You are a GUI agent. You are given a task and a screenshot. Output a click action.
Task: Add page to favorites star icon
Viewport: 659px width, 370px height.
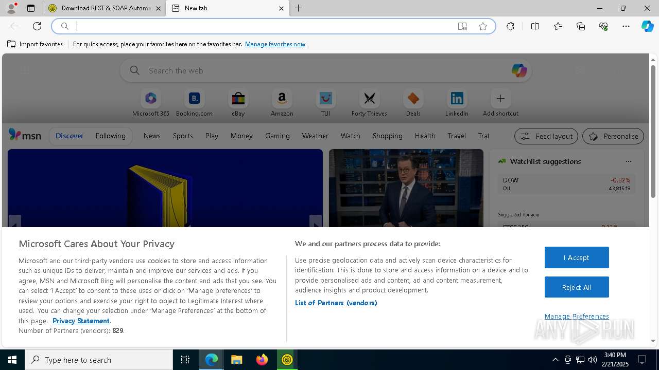[483, 26]
